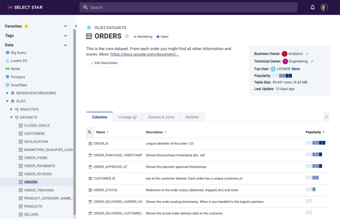340x219 pixels.
Task: Click the user profile avatar
Action: point(324,7)
